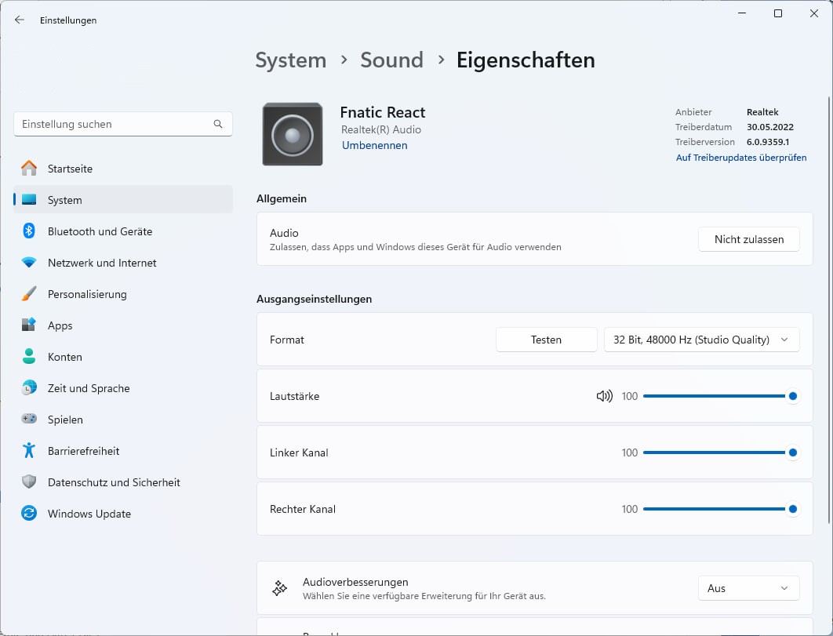The width and height of the screenshot is (833, 636).
Task: Click the Einstellung suchen search field
Action: [x=114, y=124]
